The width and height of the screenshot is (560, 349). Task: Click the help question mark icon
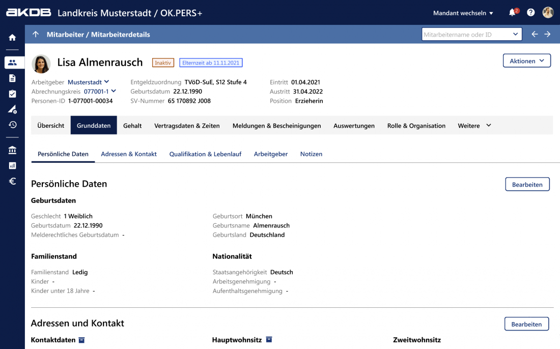530,12
